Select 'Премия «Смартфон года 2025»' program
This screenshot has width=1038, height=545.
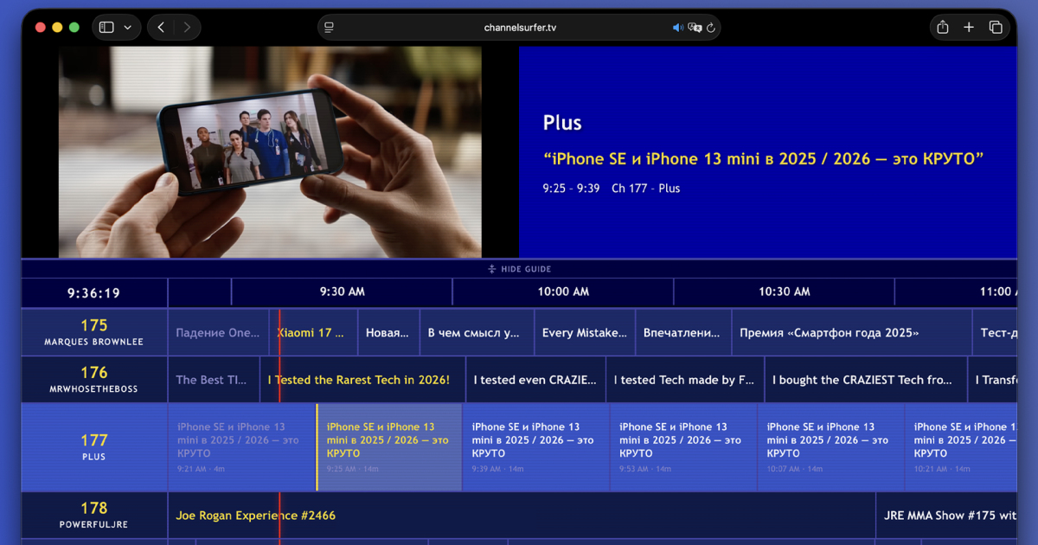tap(830, 333)
